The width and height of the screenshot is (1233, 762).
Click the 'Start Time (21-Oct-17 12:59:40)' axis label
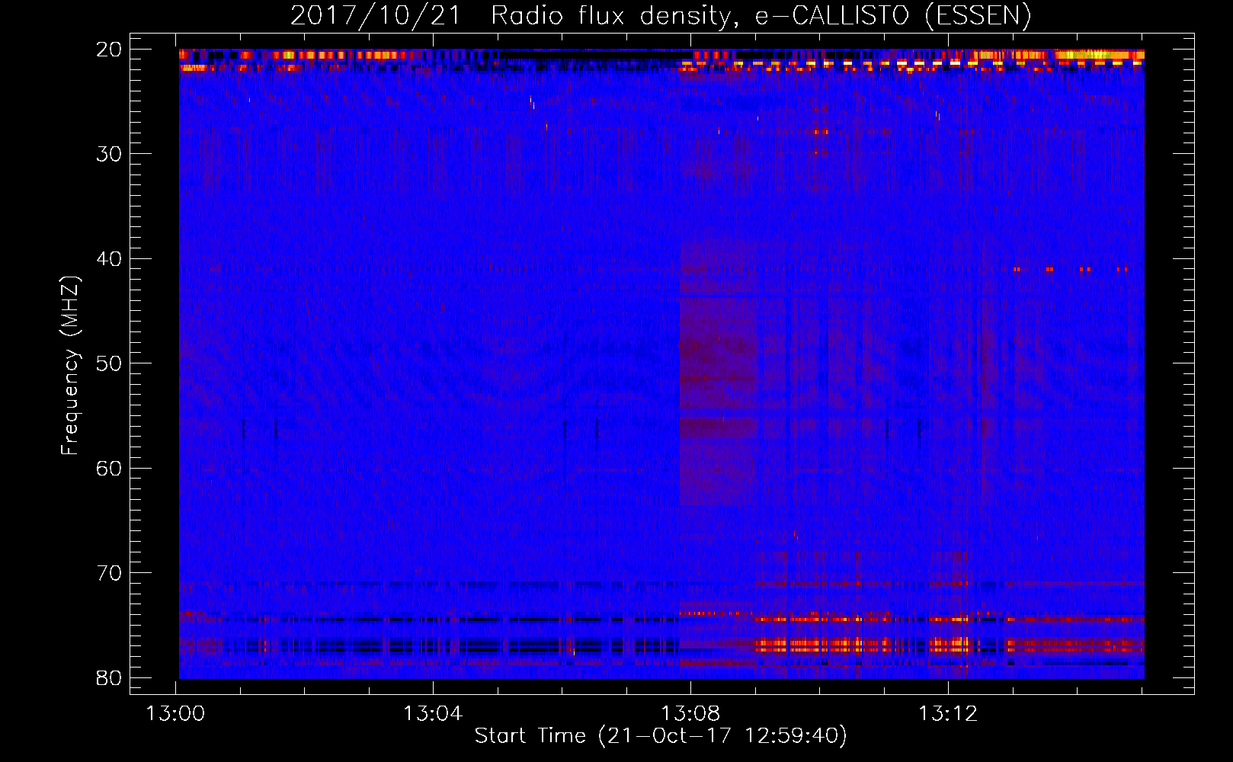coord(661,736)
